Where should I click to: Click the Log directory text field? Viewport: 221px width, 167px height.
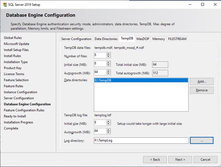(x=141, y=141)
